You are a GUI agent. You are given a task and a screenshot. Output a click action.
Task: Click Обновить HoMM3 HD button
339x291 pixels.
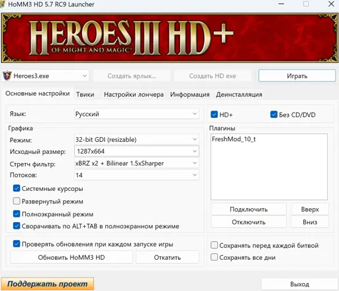coord(72,257)
